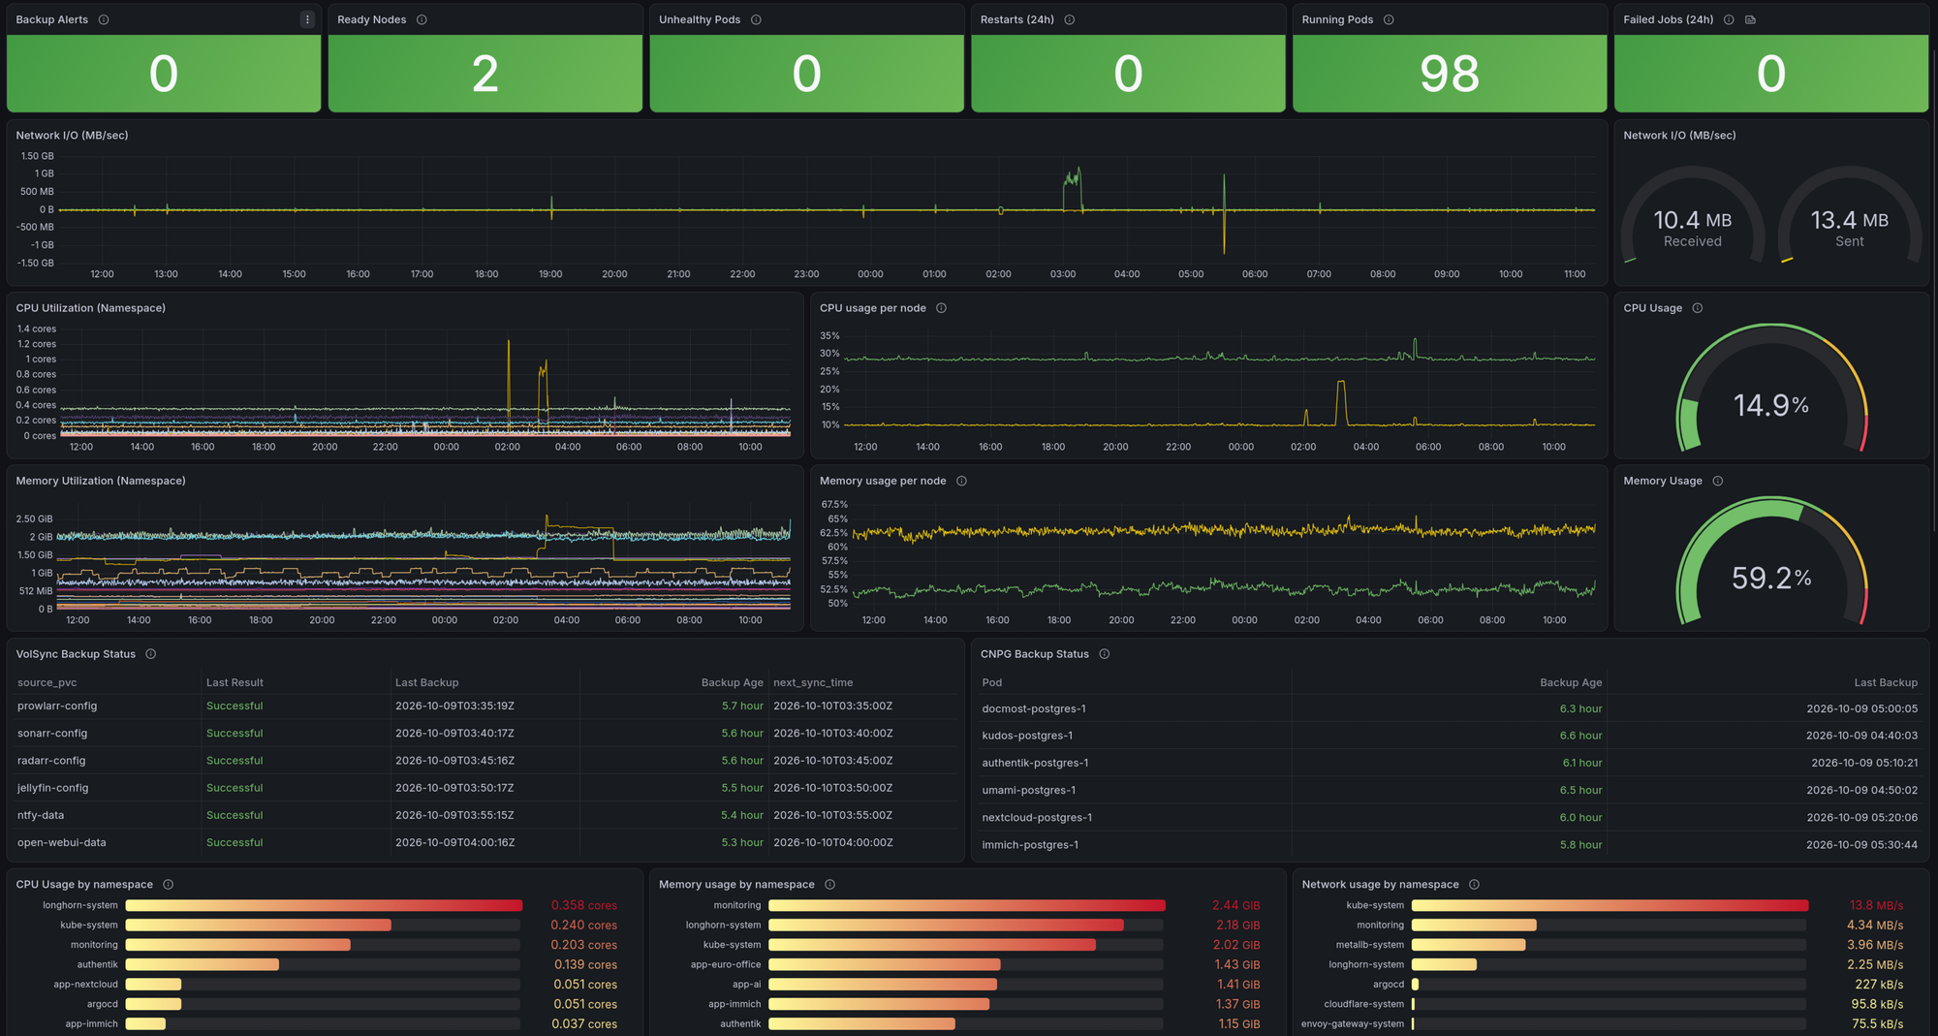This screenshot has height=1036, width=1938.
Task: Click the Failed Jobs (24h) info icon
Action: [x=1729, y=19]
